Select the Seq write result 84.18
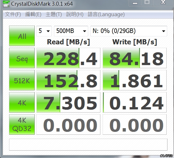The height and width of the screenshot is (158, 174). pyautogui.click(x=134, y=58)
